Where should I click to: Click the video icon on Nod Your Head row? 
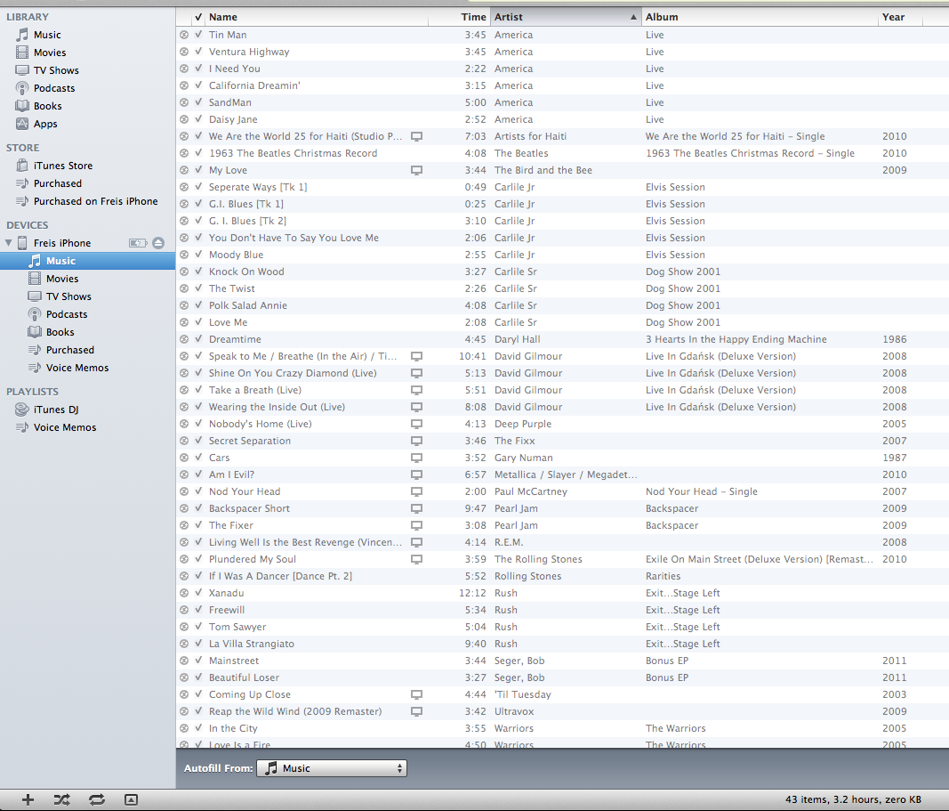(x=416, y=491)
